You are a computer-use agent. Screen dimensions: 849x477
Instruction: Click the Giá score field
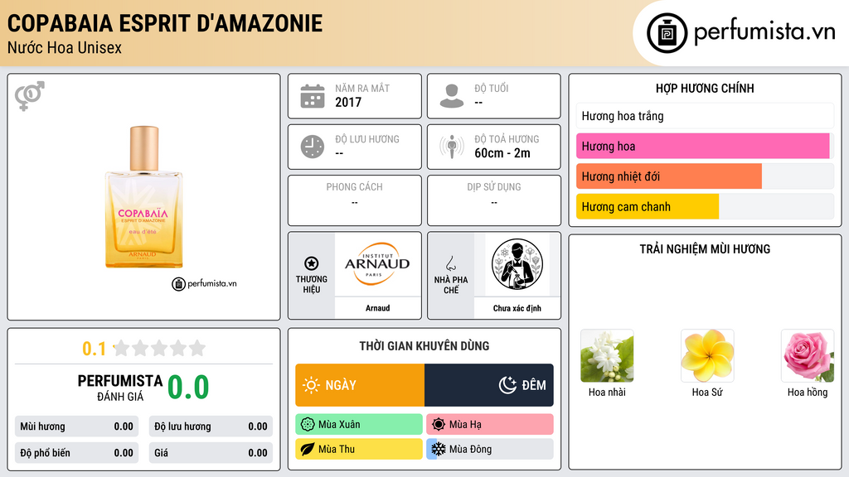211,453
